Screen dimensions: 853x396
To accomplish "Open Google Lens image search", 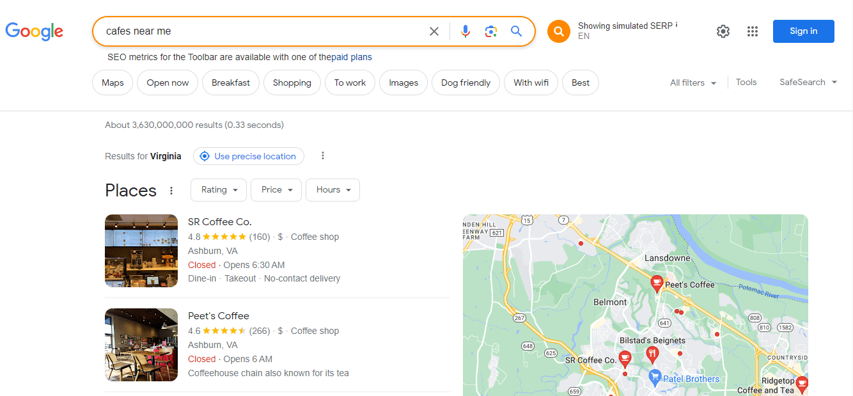I will (490, 31).
